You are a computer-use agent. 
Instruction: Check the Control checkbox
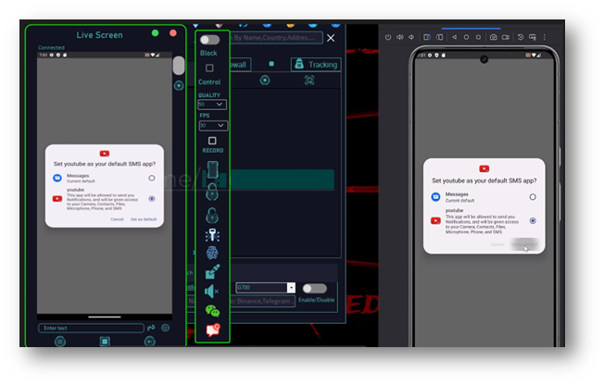point(209,68)
